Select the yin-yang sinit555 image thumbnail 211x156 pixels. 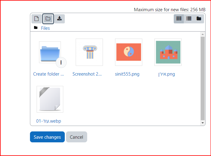(129, 52)
